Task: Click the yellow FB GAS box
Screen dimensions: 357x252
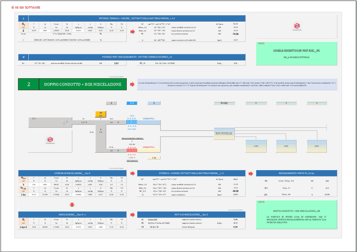Action: (x=101, y=114)
